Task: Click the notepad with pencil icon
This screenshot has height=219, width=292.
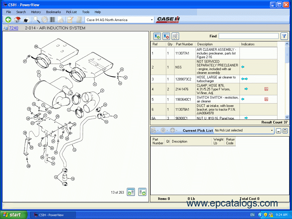Action: click(70, 20)
